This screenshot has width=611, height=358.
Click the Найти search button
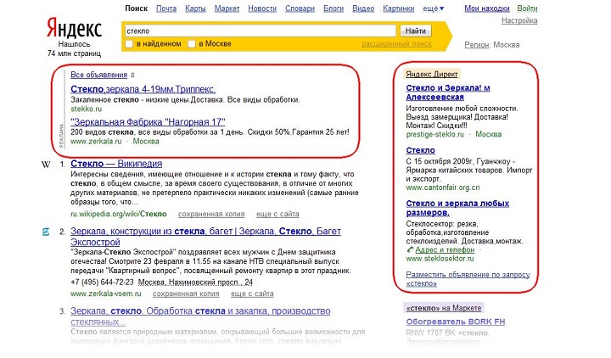[x=415, y=31]
